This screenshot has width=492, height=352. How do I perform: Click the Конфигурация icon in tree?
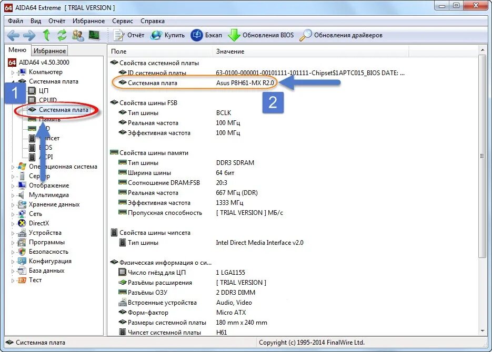[22, 261]
